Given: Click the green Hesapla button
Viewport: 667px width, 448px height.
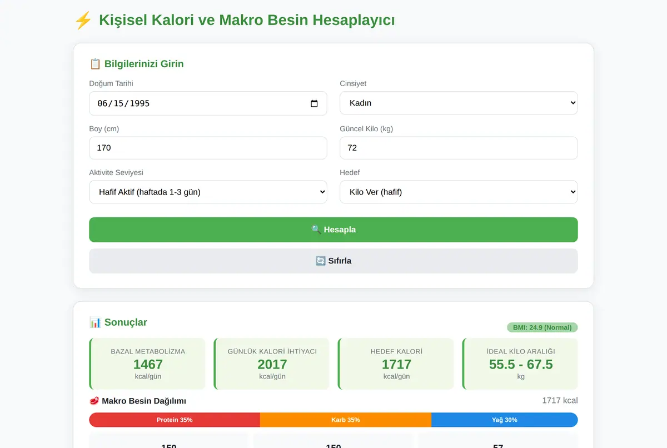Looking at the screenshot, I should point(333,230).
